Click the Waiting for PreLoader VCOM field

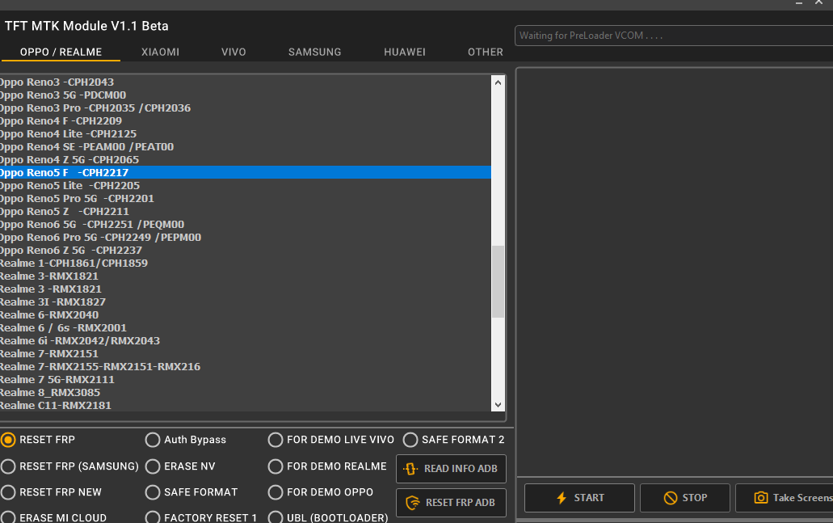[x=674, y=36]
